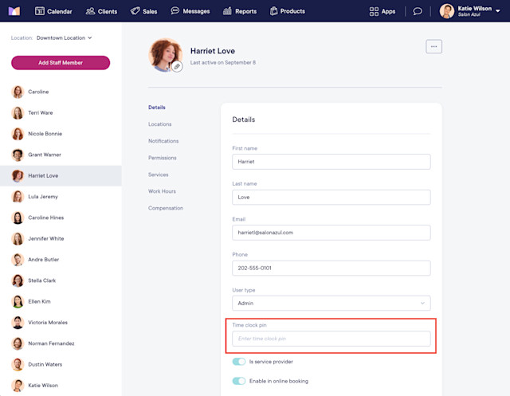Expand the Downtown Location selector
This screenshot has height=396, width=510.
(x=64, y=37)
